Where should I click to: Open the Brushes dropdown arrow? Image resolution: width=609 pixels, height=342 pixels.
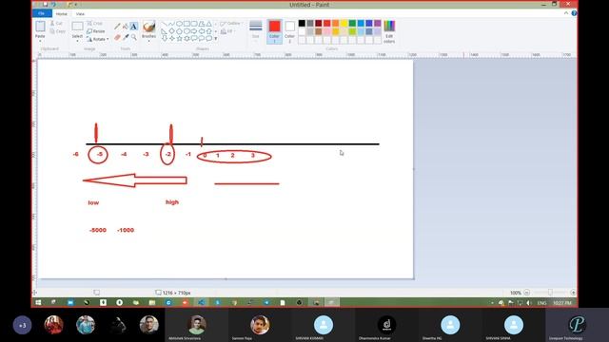148,41
